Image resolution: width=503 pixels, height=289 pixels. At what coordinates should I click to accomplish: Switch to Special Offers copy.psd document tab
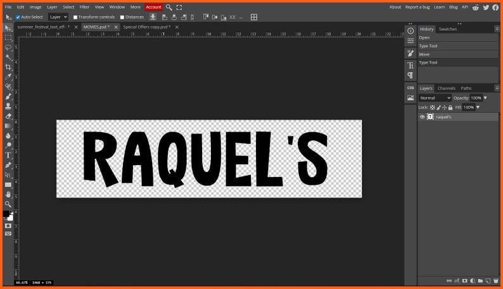(x=147, y=27)
